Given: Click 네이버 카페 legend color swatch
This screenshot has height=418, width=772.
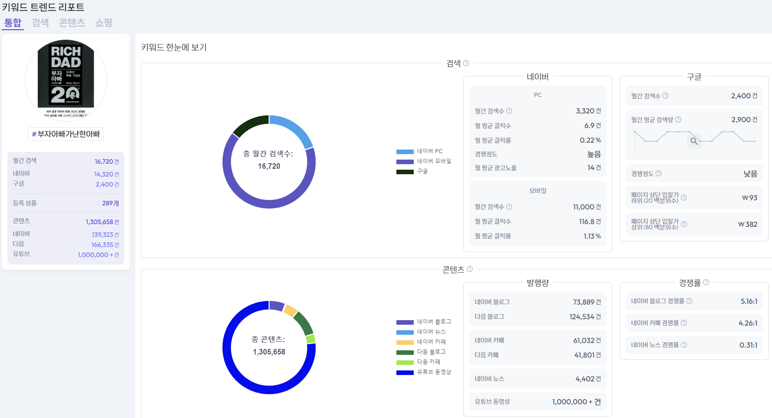Looking at the screenshot, I should point(405,342).
